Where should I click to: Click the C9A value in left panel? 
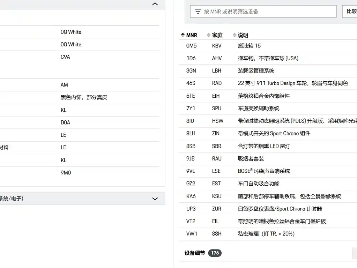tap(65, 57)
